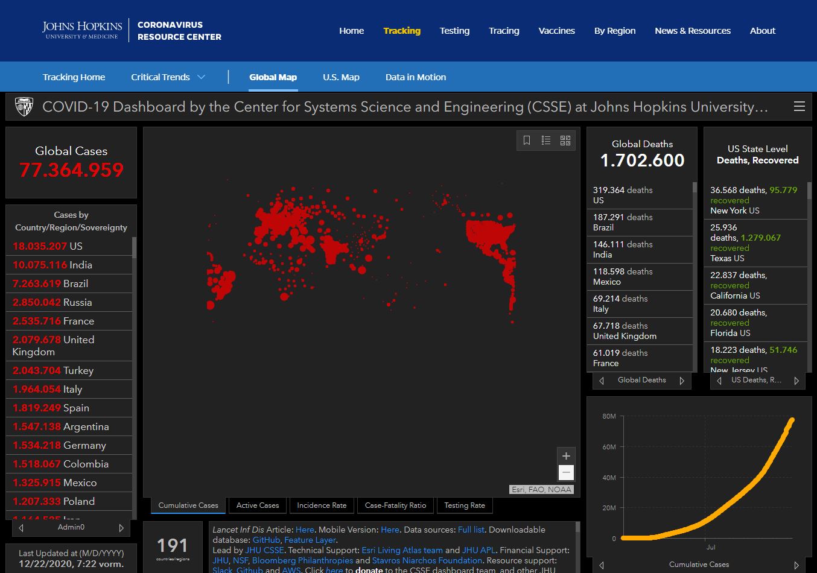The image size is (817, 573).
Task: Select the Texas US deaths row
Action: pos(756,243)
